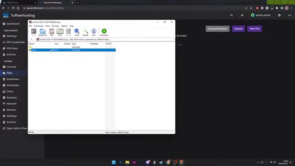Sort list by CRC32 column
The height and width of the screenshot is (166, 295).
tap(109, 44)
